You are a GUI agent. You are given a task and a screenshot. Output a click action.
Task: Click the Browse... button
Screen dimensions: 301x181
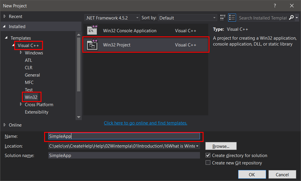(x=221, y=146)
